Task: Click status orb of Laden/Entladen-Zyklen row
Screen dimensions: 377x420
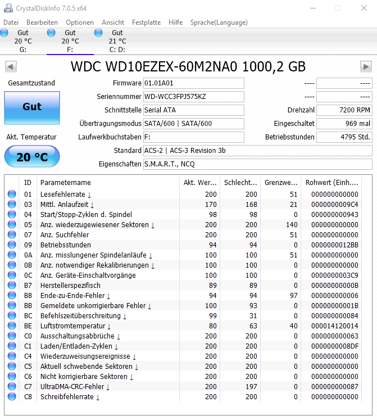Action: [x=12, y=346]
